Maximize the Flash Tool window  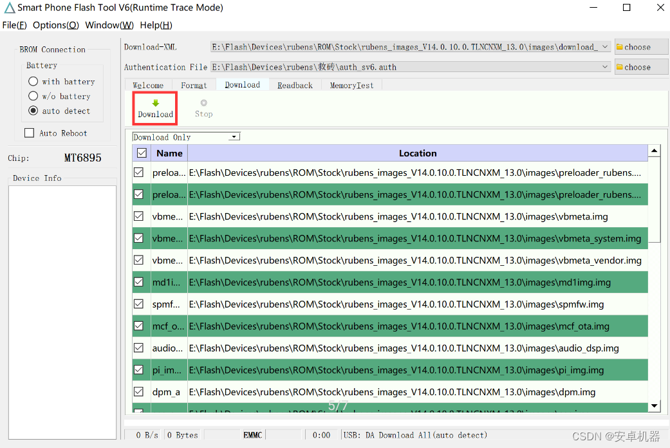tap(626, 7)
